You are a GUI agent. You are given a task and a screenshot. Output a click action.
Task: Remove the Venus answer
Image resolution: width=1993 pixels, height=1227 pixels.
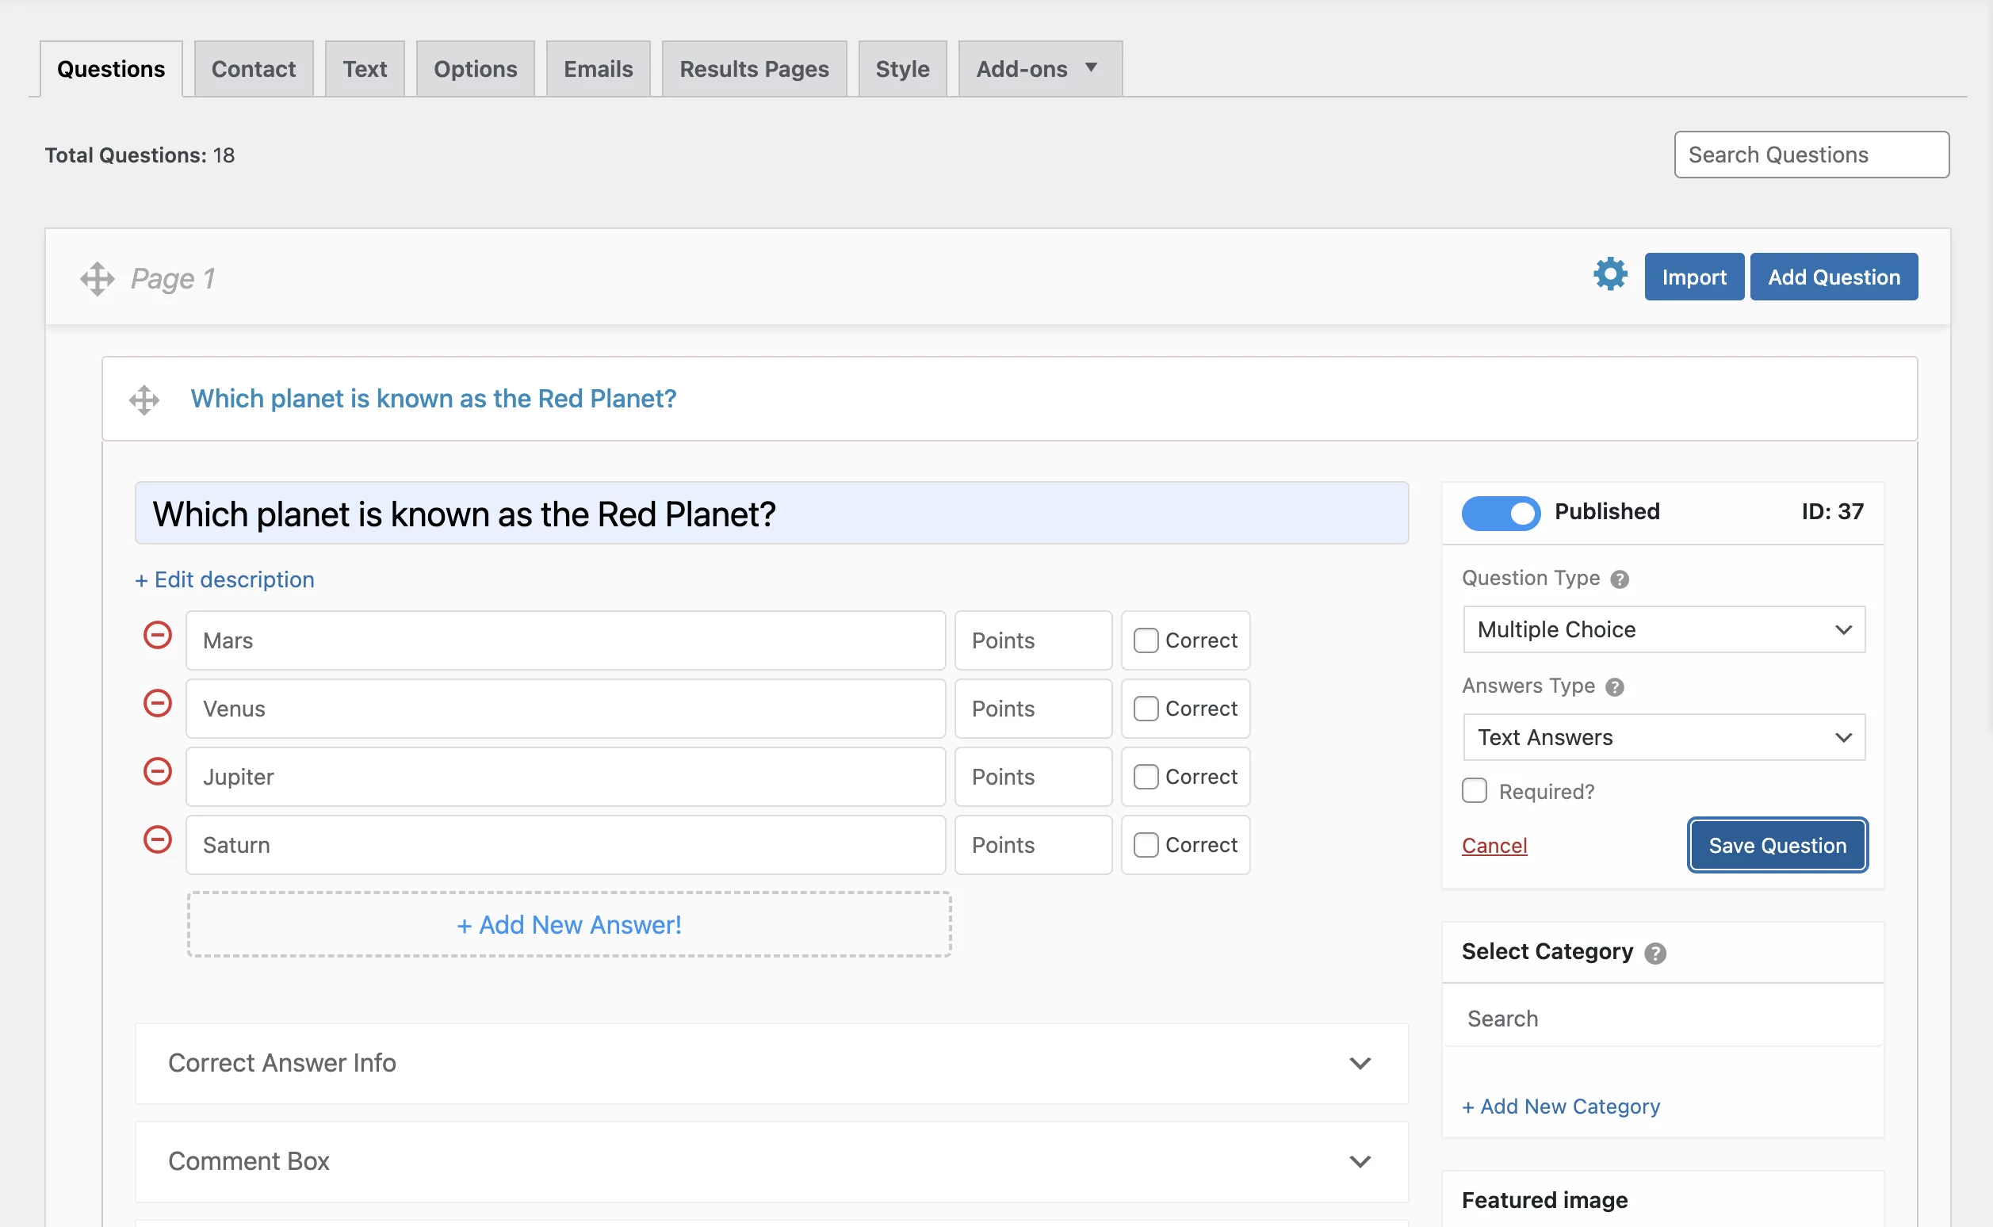pos(158,703)
